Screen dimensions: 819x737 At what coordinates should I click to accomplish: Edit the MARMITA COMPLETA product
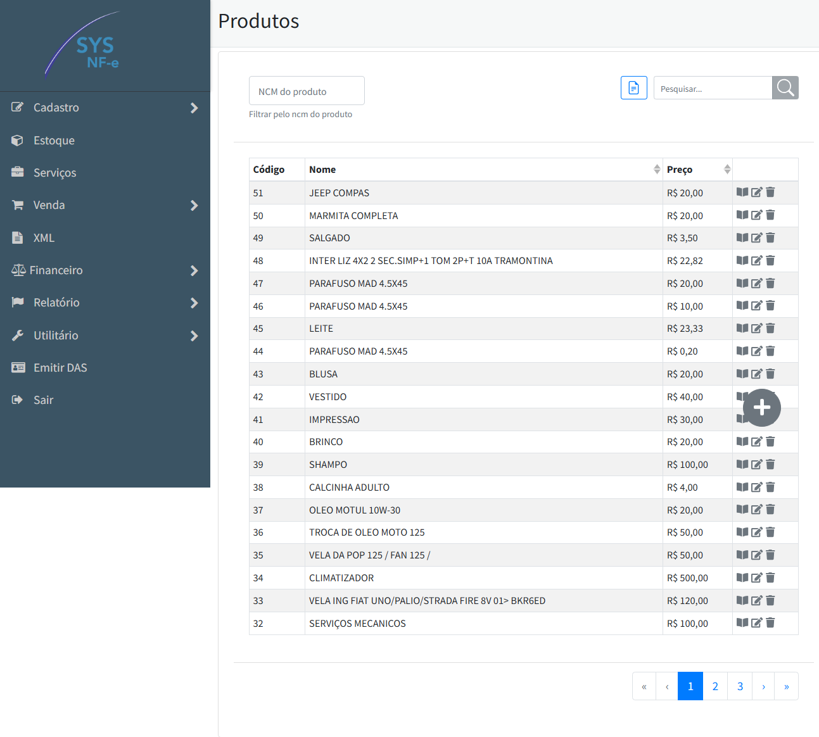[x=757, y=215]
